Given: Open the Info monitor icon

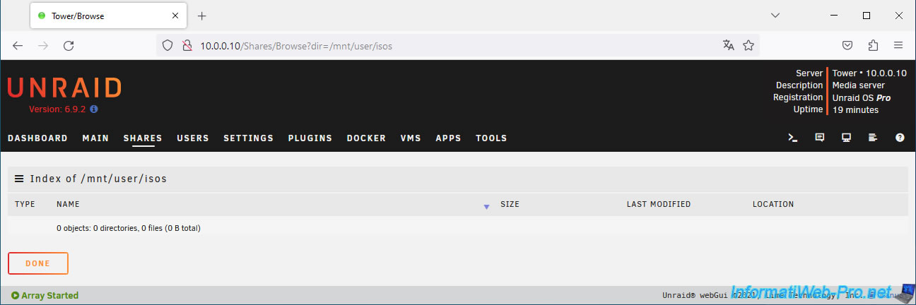Looking at the screenshot, I should click(x=846, y=138).
